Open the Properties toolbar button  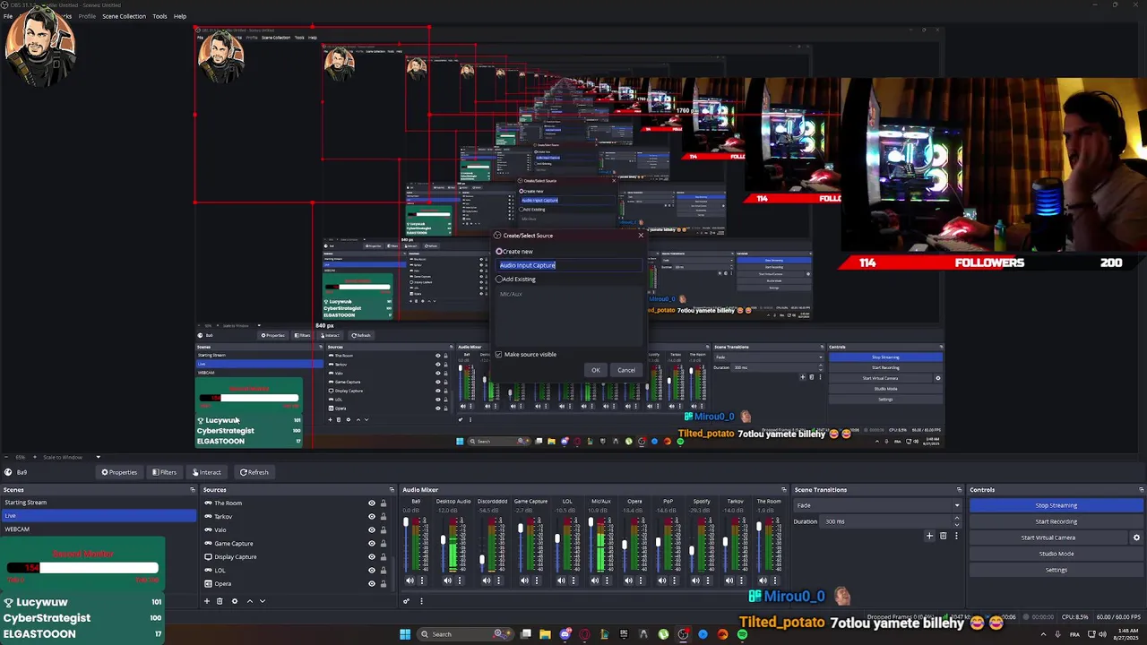click(x=119, y=472)
